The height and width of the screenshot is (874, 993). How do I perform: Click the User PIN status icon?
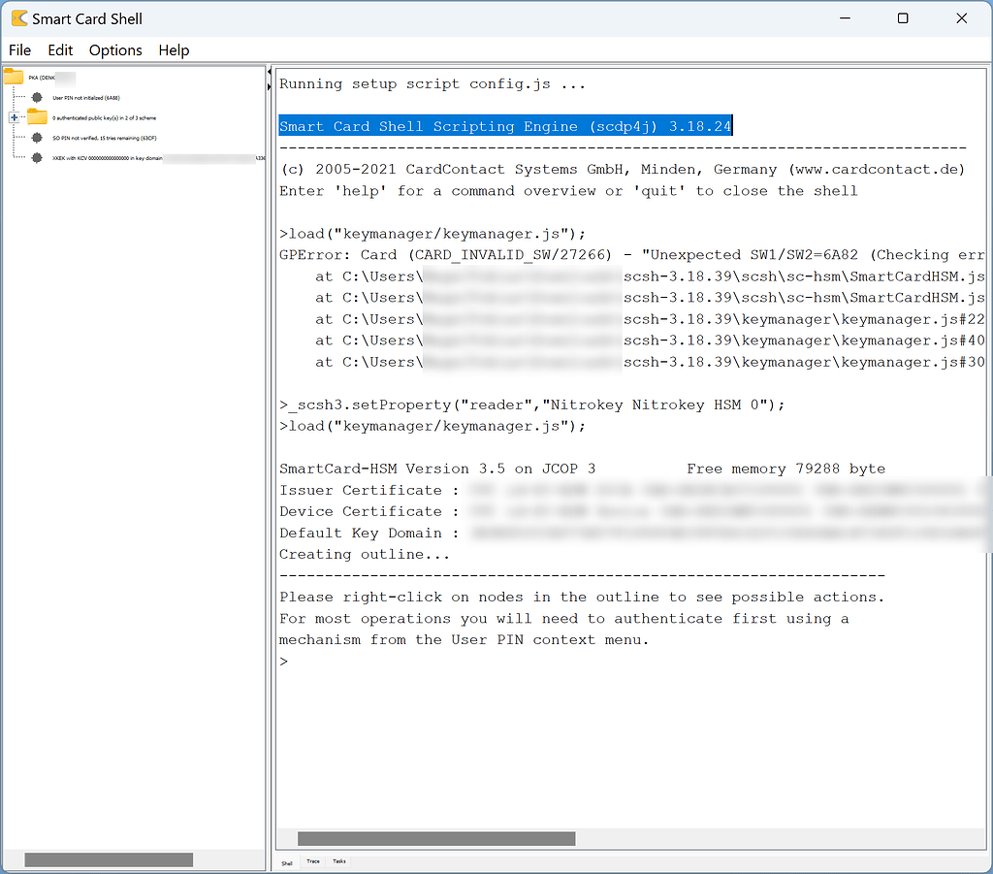tap(36, 97)
